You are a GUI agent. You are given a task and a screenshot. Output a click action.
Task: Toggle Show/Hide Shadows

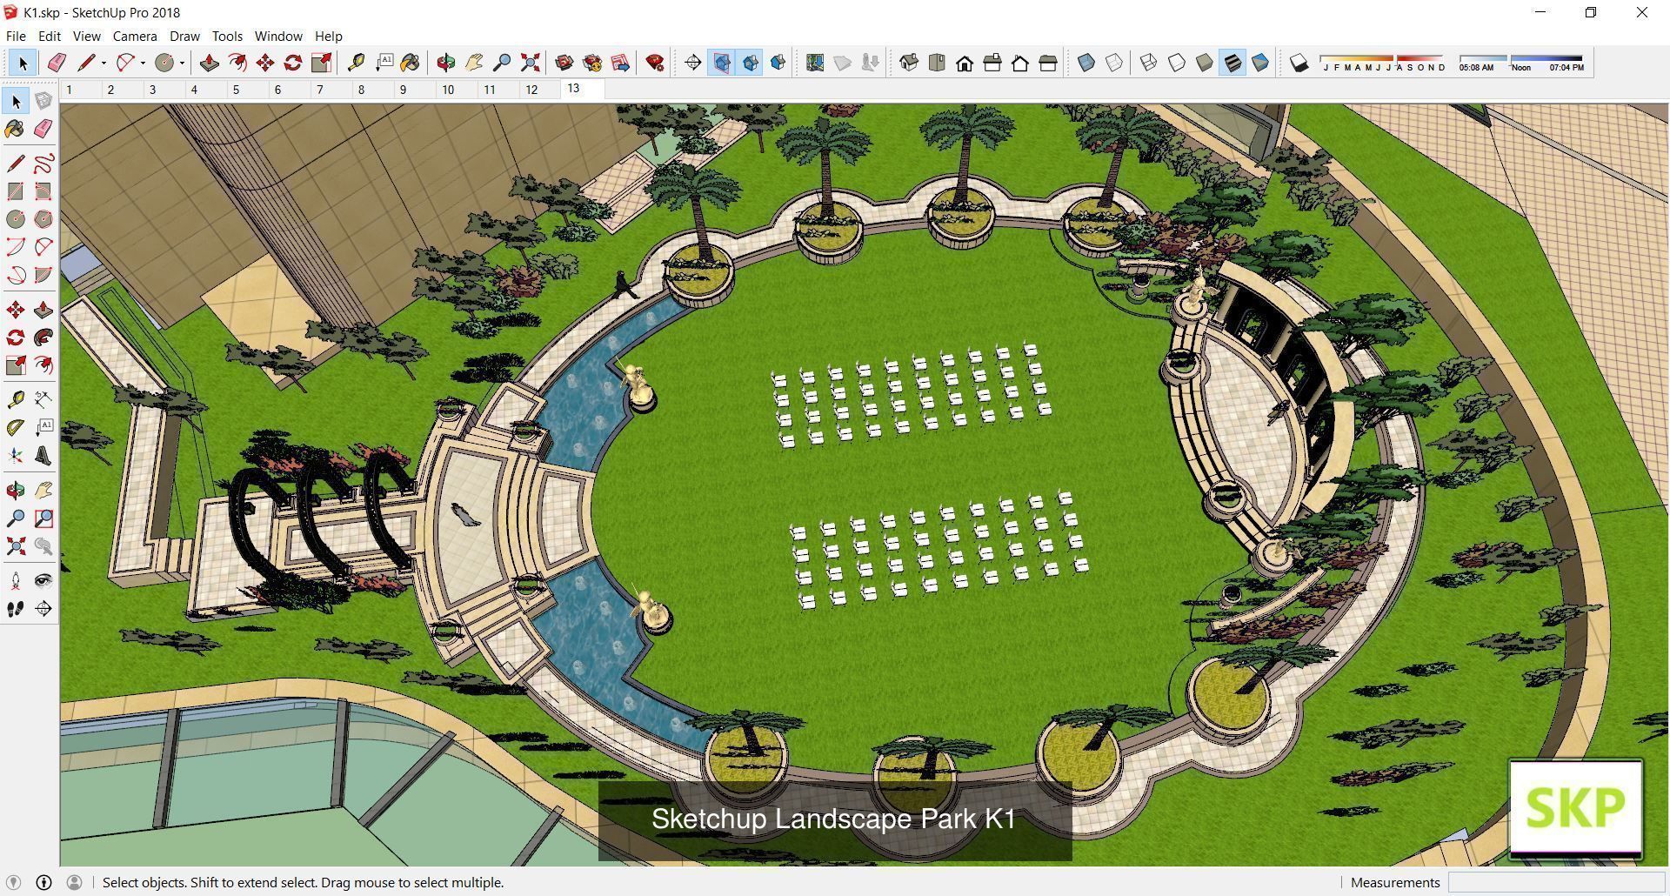point(1299,63)
